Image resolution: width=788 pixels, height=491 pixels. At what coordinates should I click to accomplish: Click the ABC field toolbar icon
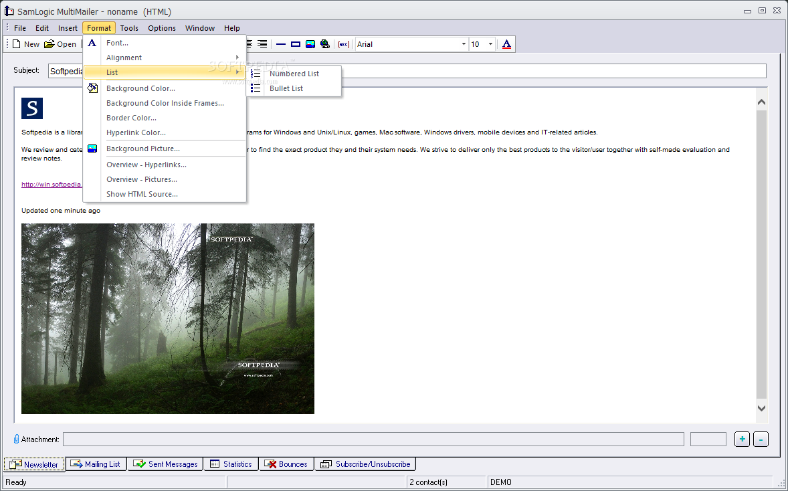tap(344, 44)
